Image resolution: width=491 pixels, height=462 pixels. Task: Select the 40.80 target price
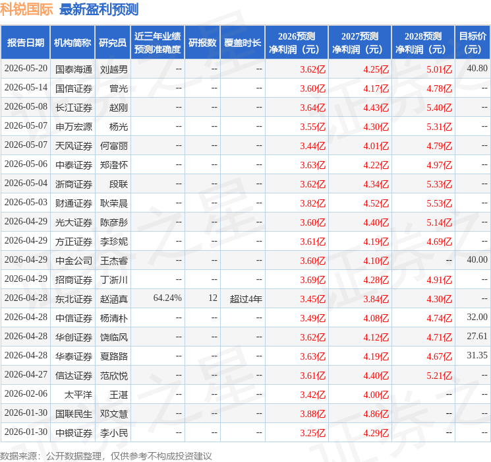tap(477, 69)
